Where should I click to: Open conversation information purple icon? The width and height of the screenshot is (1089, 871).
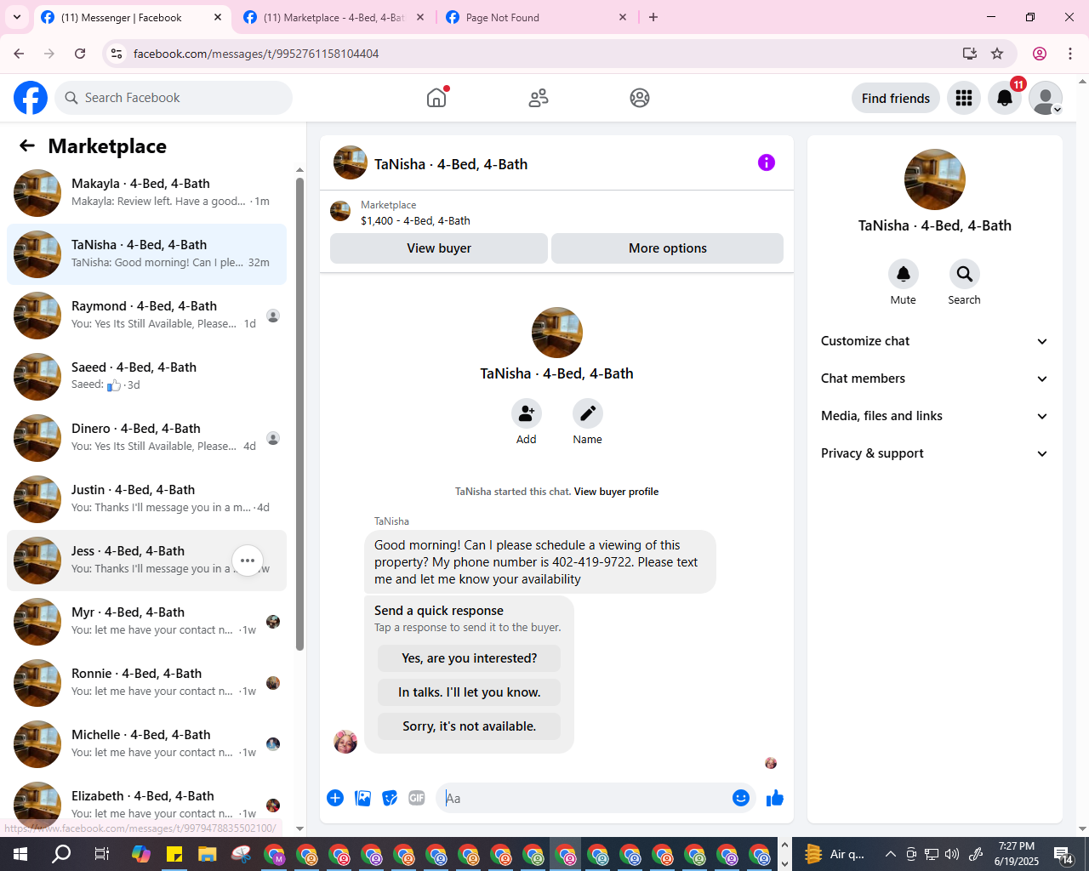[767, 162]
